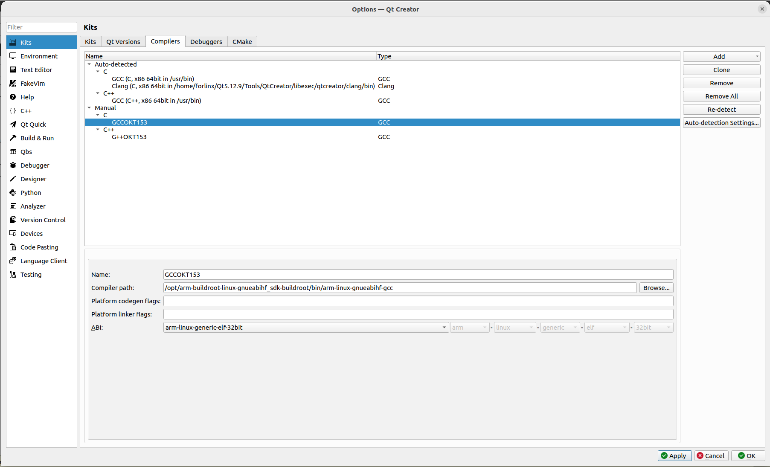Viewport: 770px width, 467px height.
Task: Open the Analyzer icon
Action: [13, 206]
